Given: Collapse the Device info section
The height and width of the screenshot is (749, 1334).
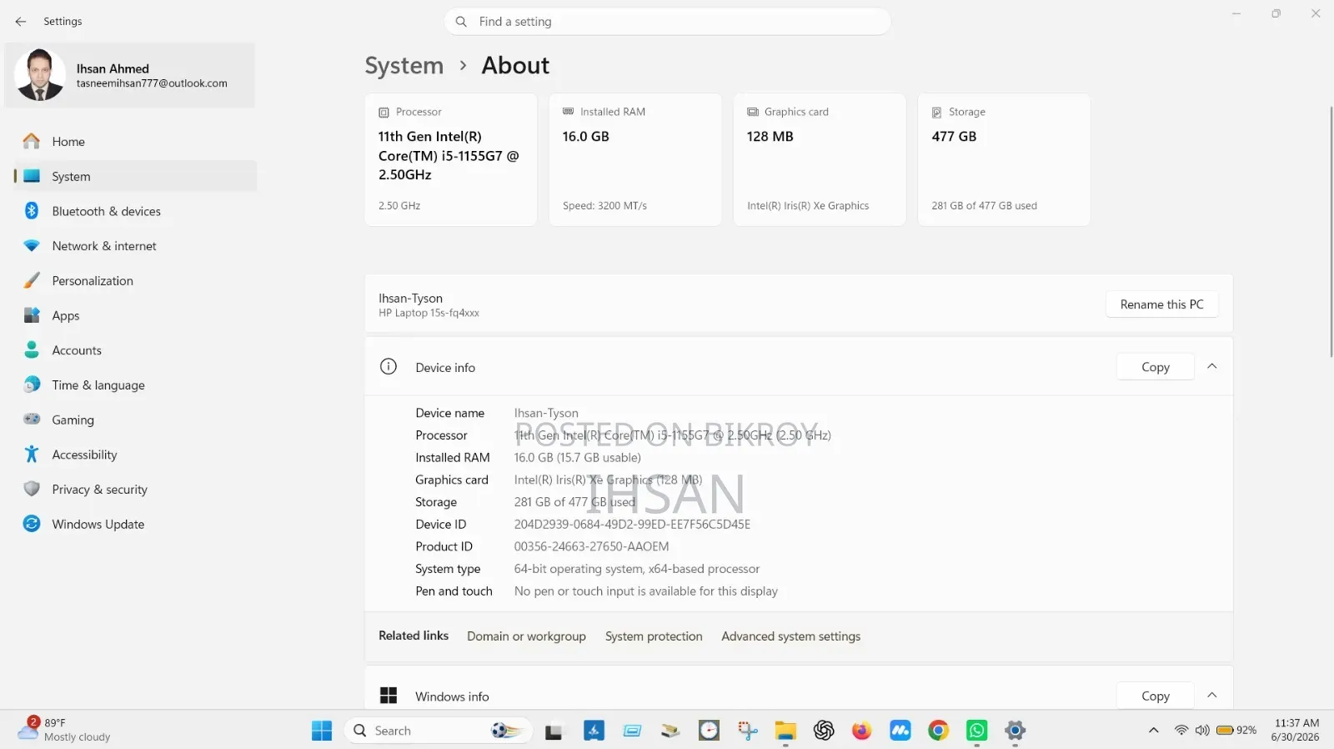Looking at the screenshot, I should 1212,367.
